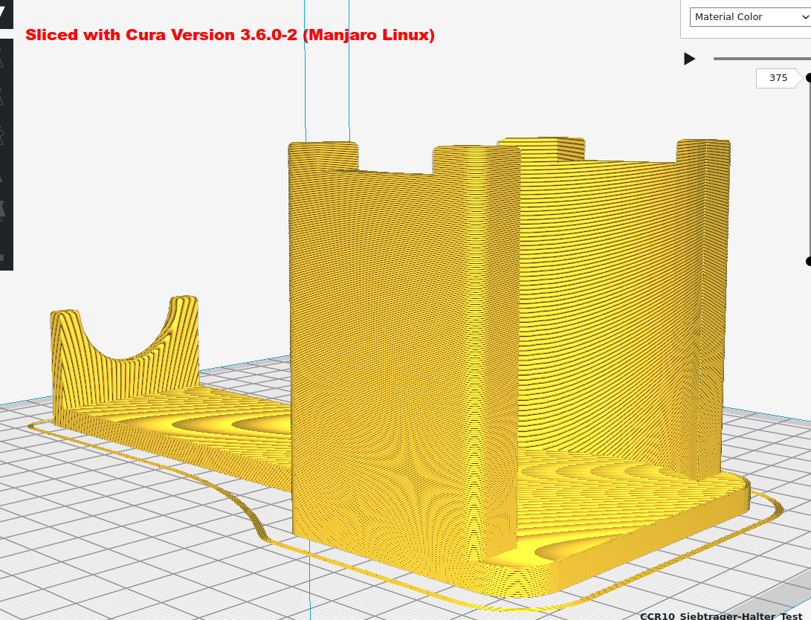Grab the upper layer slider handle
This screenshot has height=620, width=811.
tap(809, 77)
